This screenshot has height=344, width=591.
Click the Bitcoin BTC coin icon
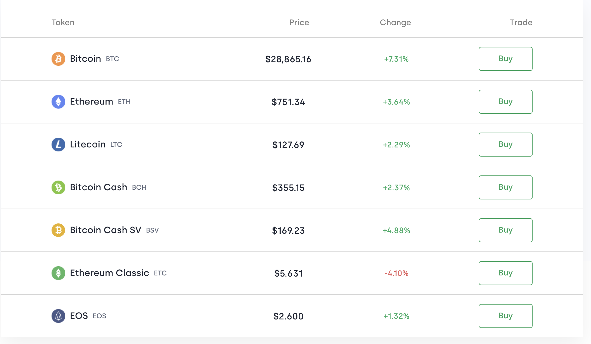[58, 59]
